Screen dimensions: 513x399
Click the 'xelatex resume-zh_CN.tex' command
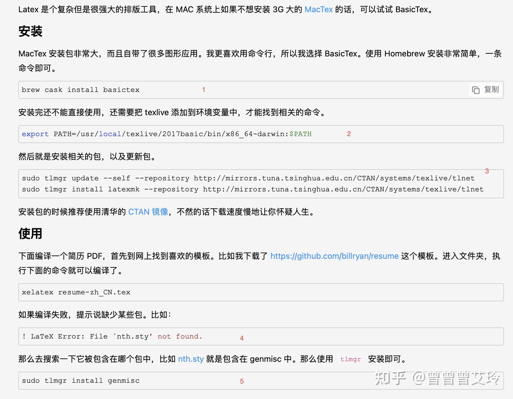[76, 292]
